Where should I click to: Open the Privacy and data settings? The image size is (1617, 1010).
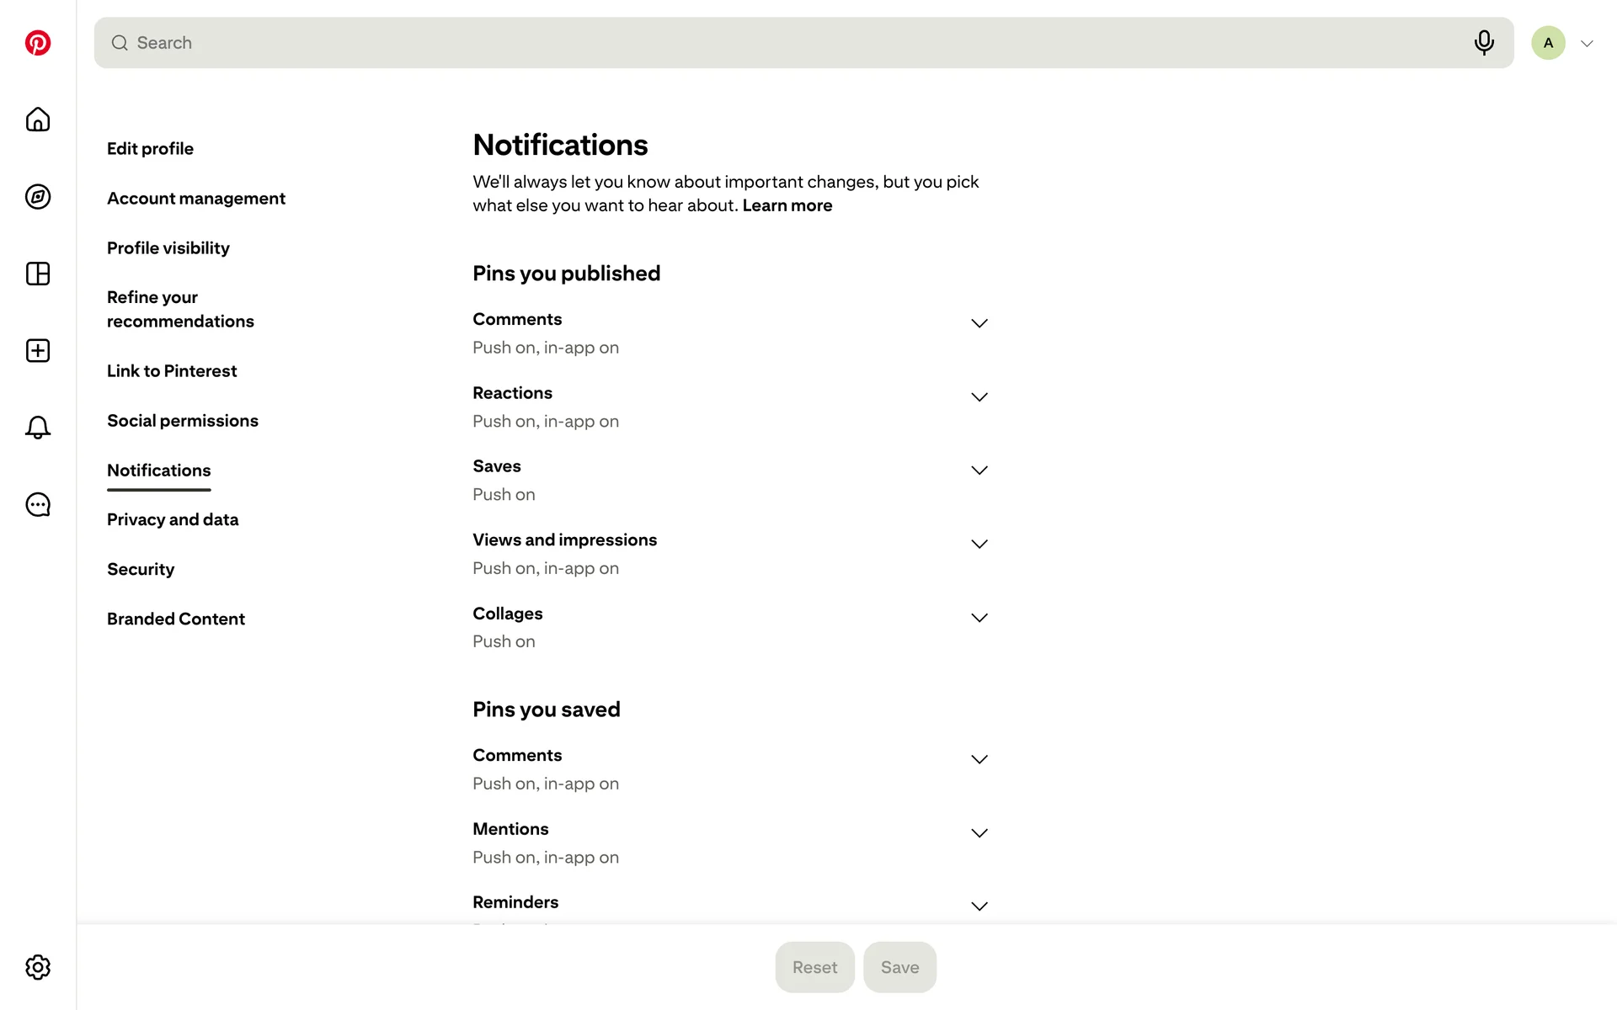[x=173, y=519]
